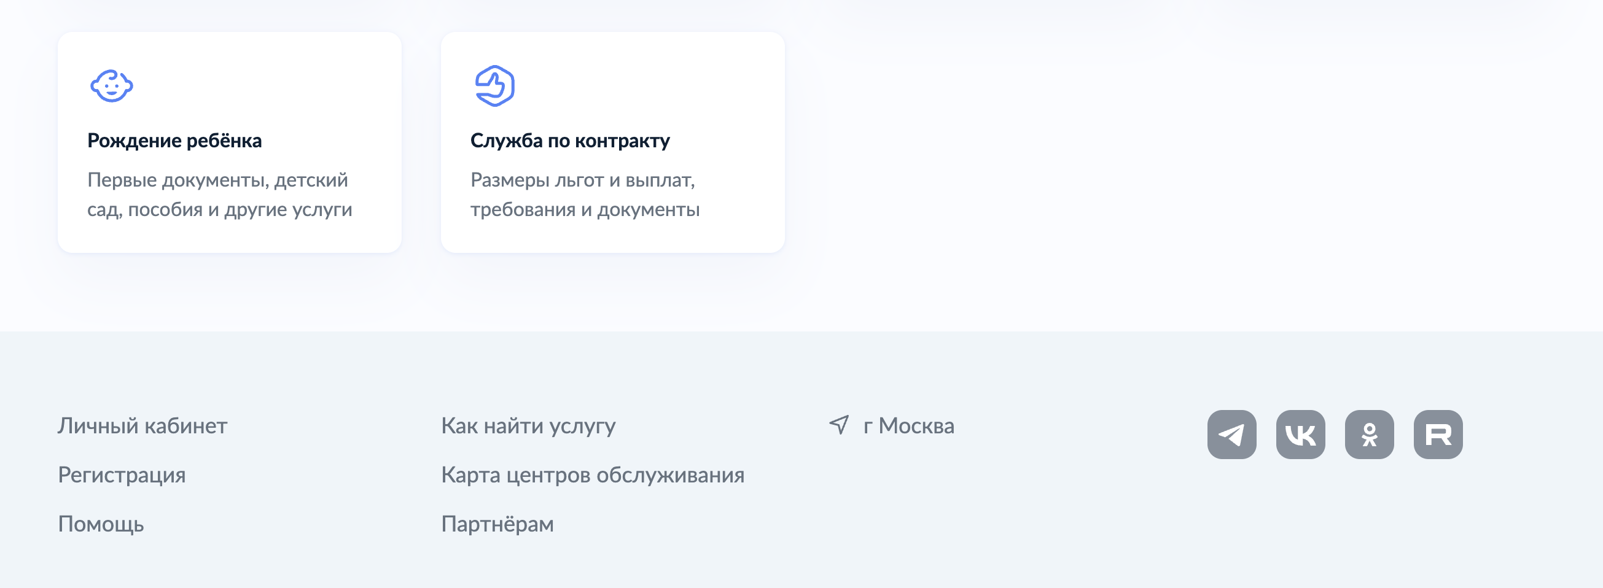Open the Telegram social icon
The height and width of the screenshot is (588, 1603).
(x=1231, y=435)
